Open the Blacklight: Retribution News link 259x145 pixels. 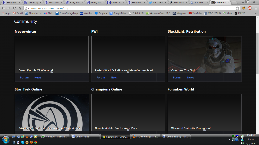pos(191,77)
